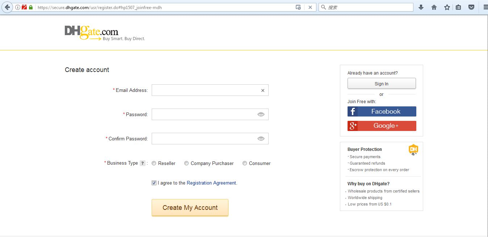488x237 pixels.
Task: Open the Firefox downloads arrow icon
Action: [421, 7]
